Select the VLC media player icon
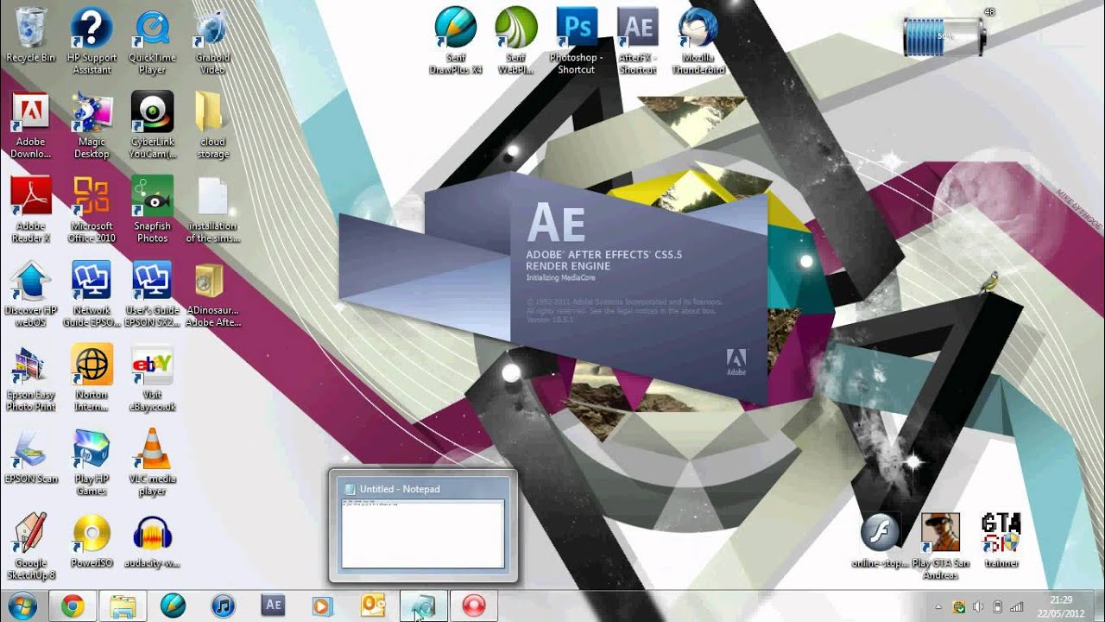The width and height of the screenshot is (1105, 622). (x=152, y=462)
